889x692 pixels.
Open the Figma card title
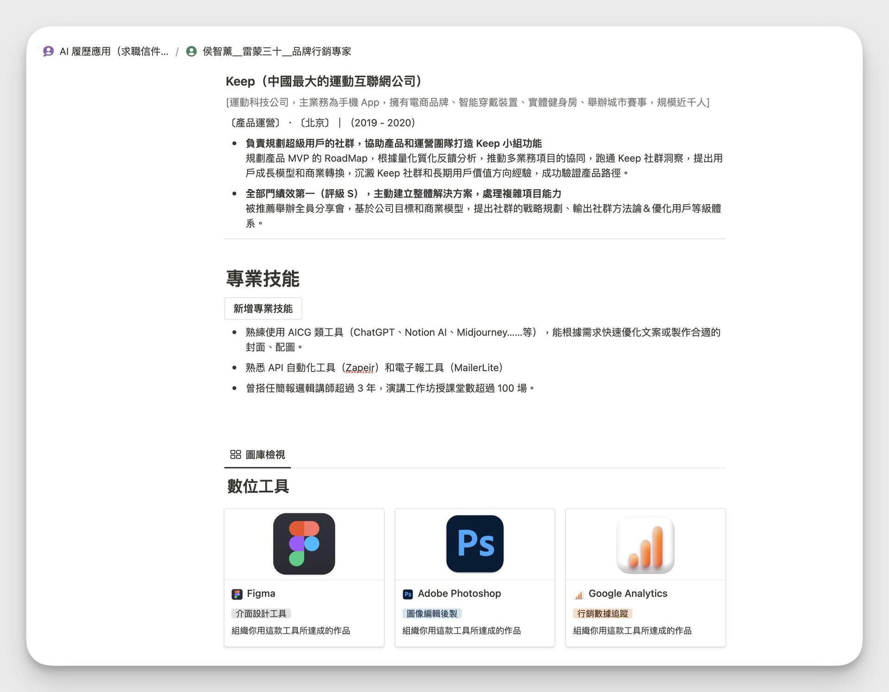(x=261, y=593)
